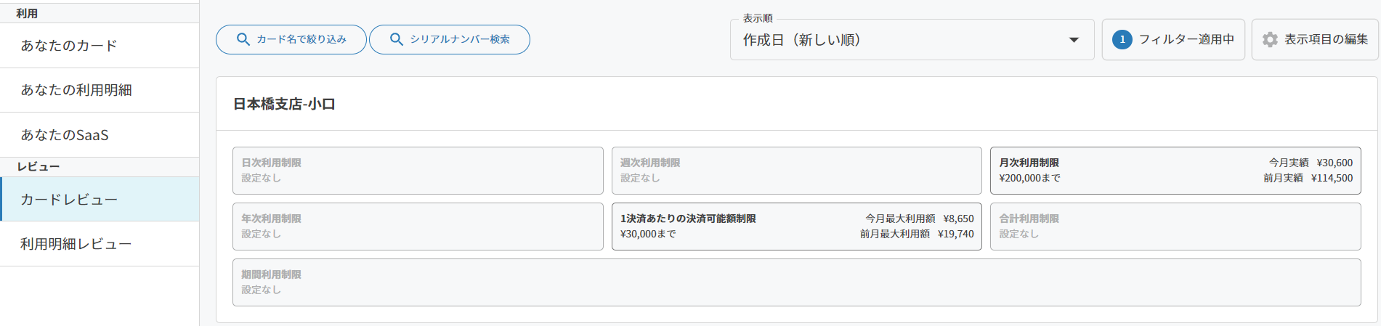1381x326 pixels.
Task: Open あなたのSaaS sidebar item
Action: (x=100, y=135)
